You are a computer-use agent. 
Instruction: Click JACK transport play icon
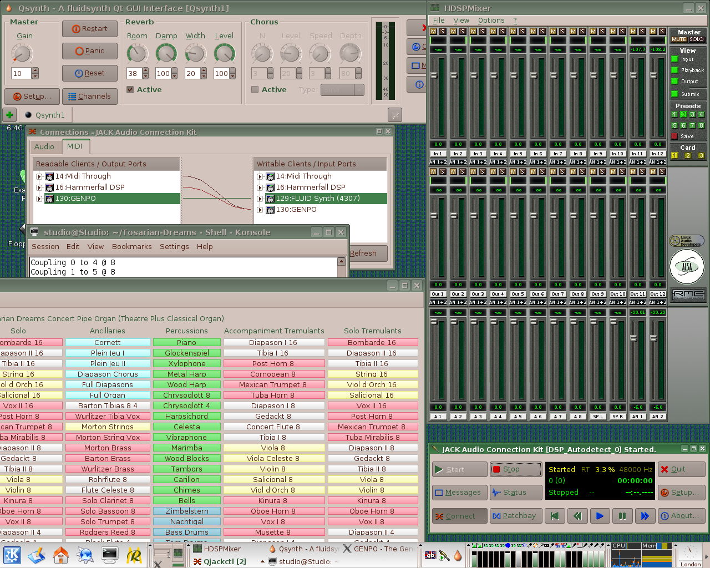point(600,516)
